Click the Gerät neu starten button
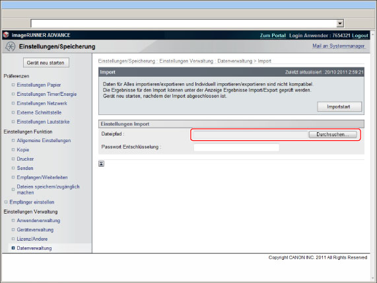The width and height of the screenshot is (377, 283). click(46, 63)
